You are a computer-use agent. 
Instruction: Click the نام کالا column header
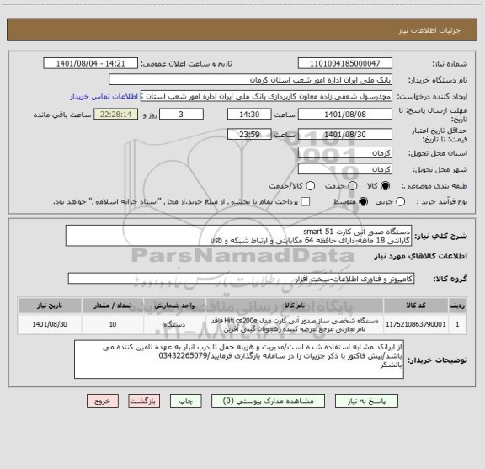295,306
